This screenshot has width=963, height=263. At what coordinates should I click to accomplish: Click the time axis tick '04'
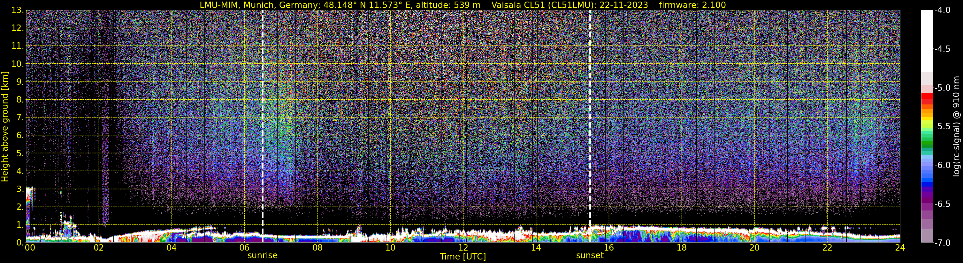coord(172,248)
